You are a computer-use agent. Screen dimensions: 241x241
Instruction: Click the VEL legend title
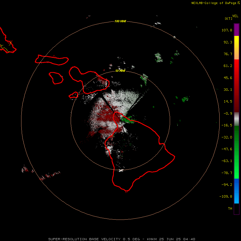tap(235, 16)
